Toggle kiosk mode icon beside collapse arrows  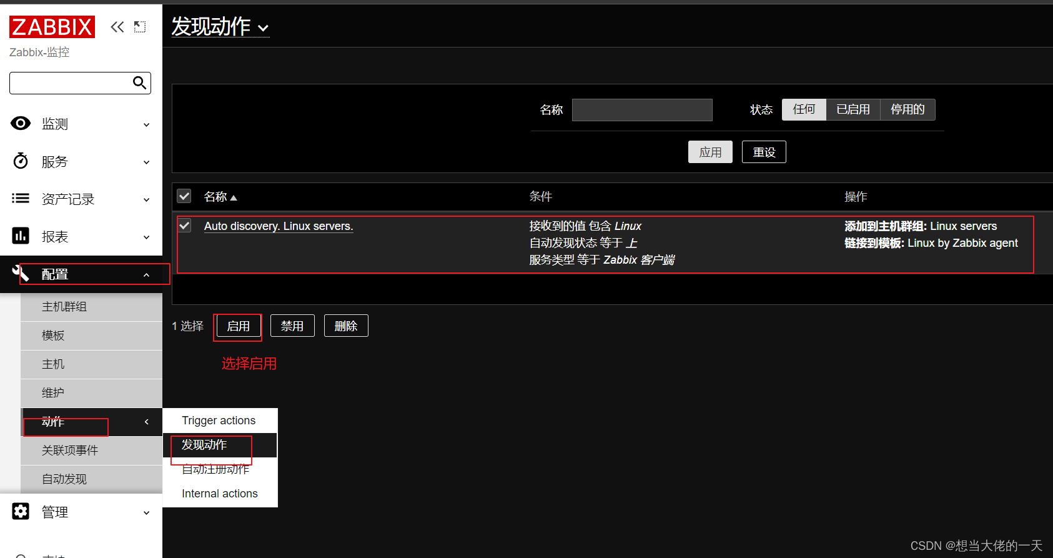coord(140,27)
